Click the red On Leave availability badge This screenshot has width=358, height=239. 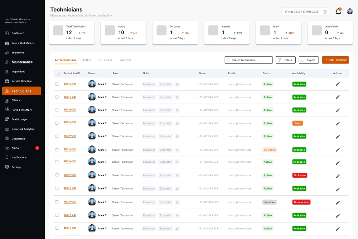point(300,175)
